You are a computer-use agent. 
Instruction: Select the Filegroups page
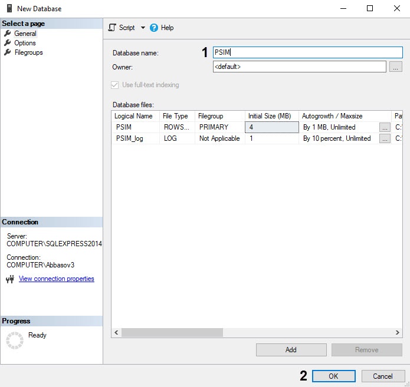28,52
